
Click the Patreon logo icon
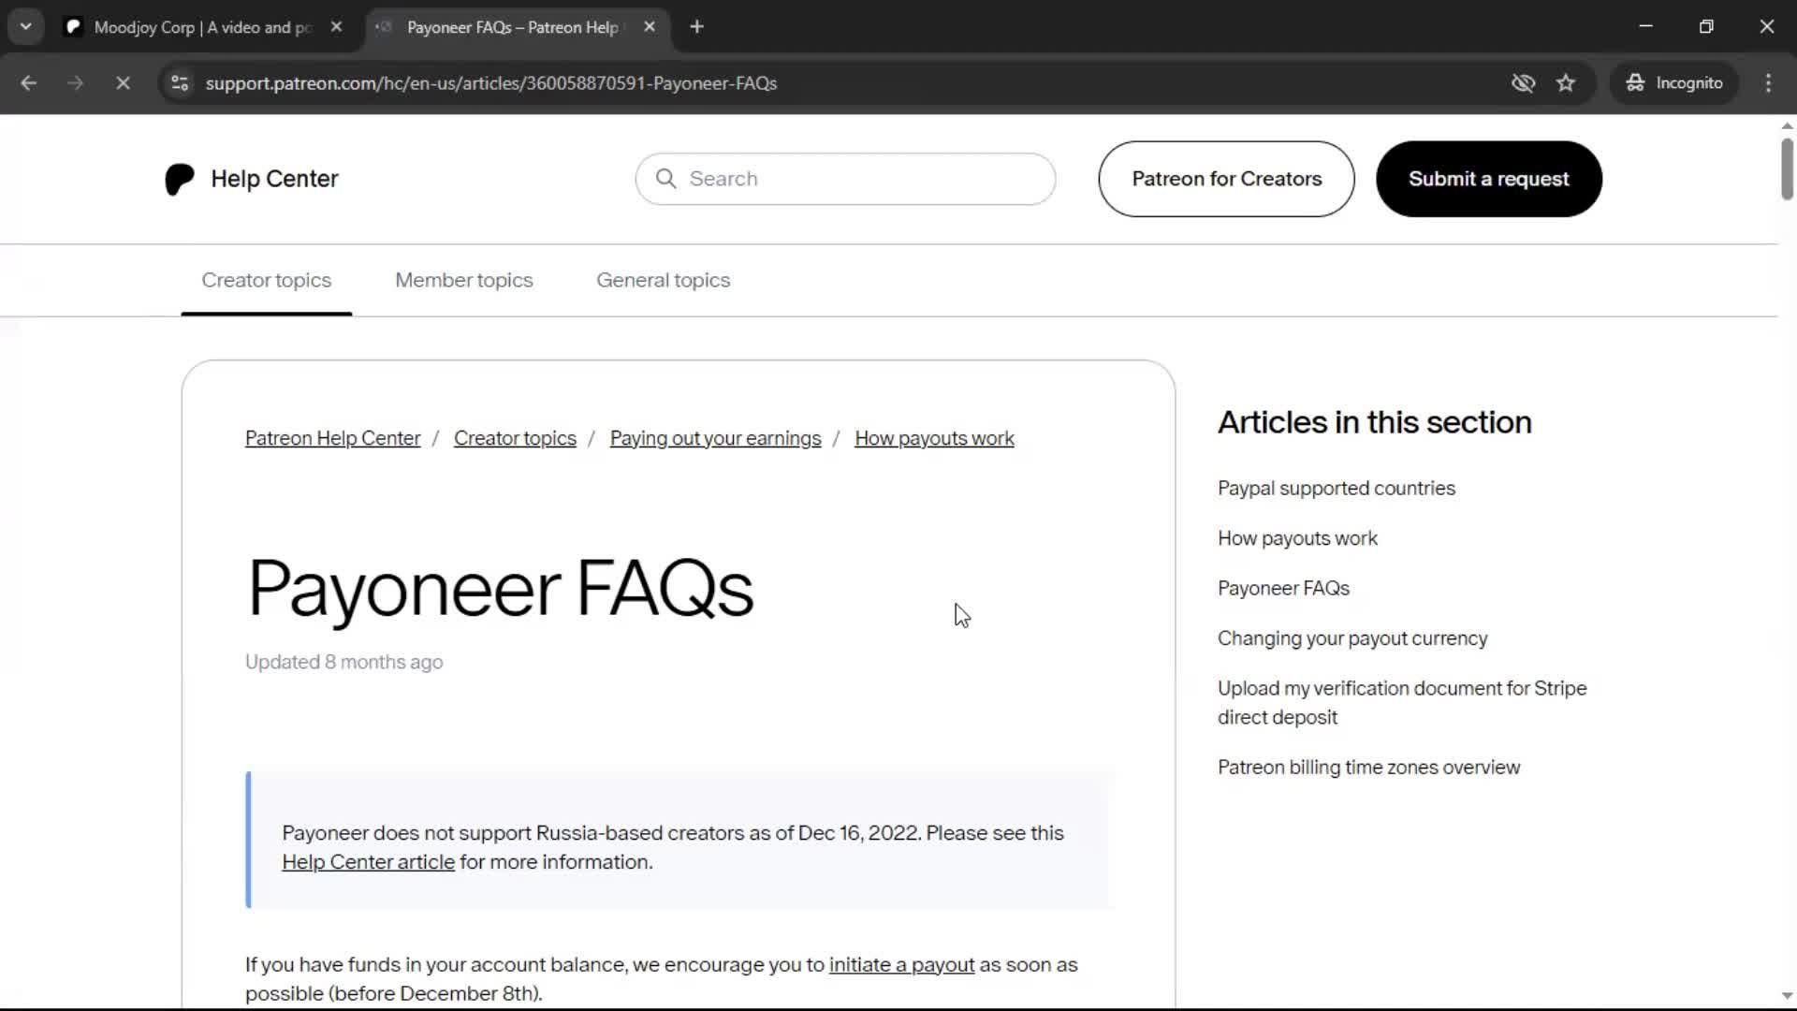point(179,179)
